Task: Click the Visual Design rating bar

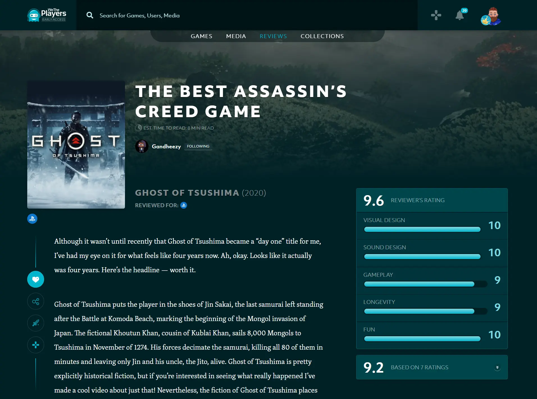Action: 422,229
